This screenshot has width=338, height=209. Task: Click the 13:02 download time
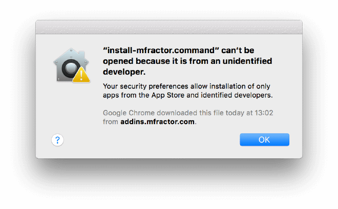coord(264,112)
